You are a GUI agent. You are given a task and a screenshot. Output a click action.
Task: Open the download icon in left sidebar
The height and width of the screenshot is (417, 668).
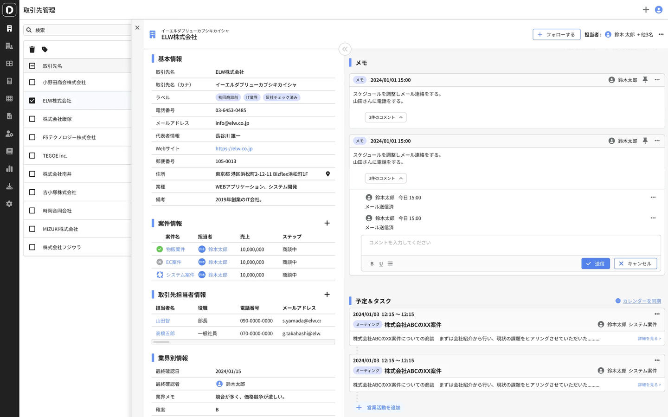click(x=9, y=186)
